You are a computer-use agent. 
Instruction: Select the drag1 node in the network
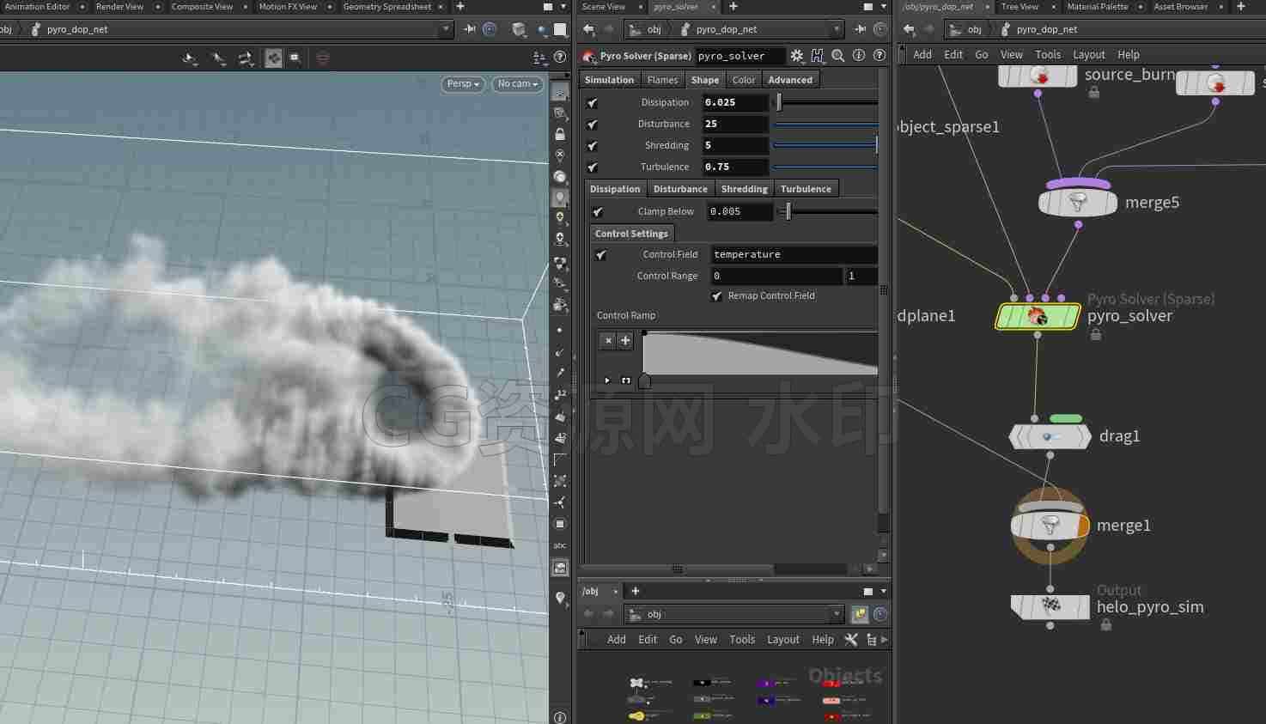click(1049, 436)
